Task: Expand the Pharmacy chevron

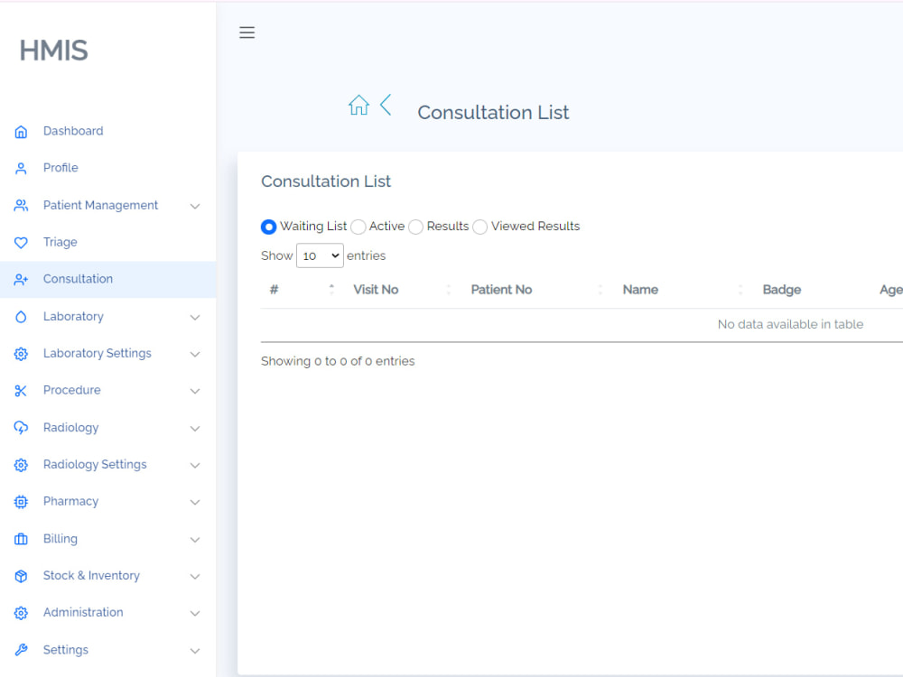Action: click(x=195, y=502)
